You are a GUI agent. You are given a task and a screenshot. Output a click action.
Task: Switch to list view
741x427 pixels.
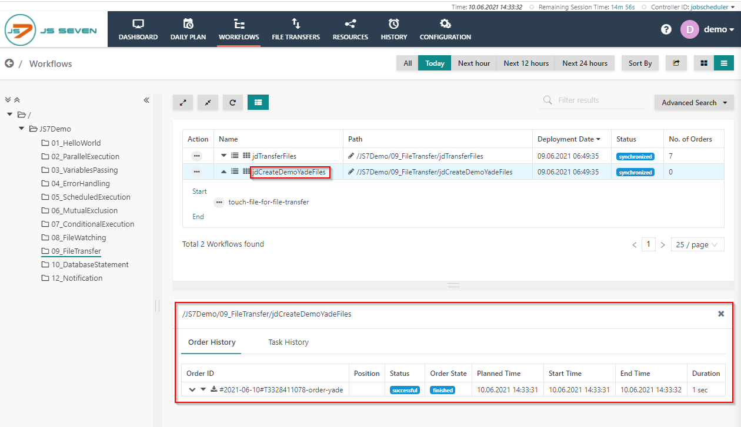[724, 63]
